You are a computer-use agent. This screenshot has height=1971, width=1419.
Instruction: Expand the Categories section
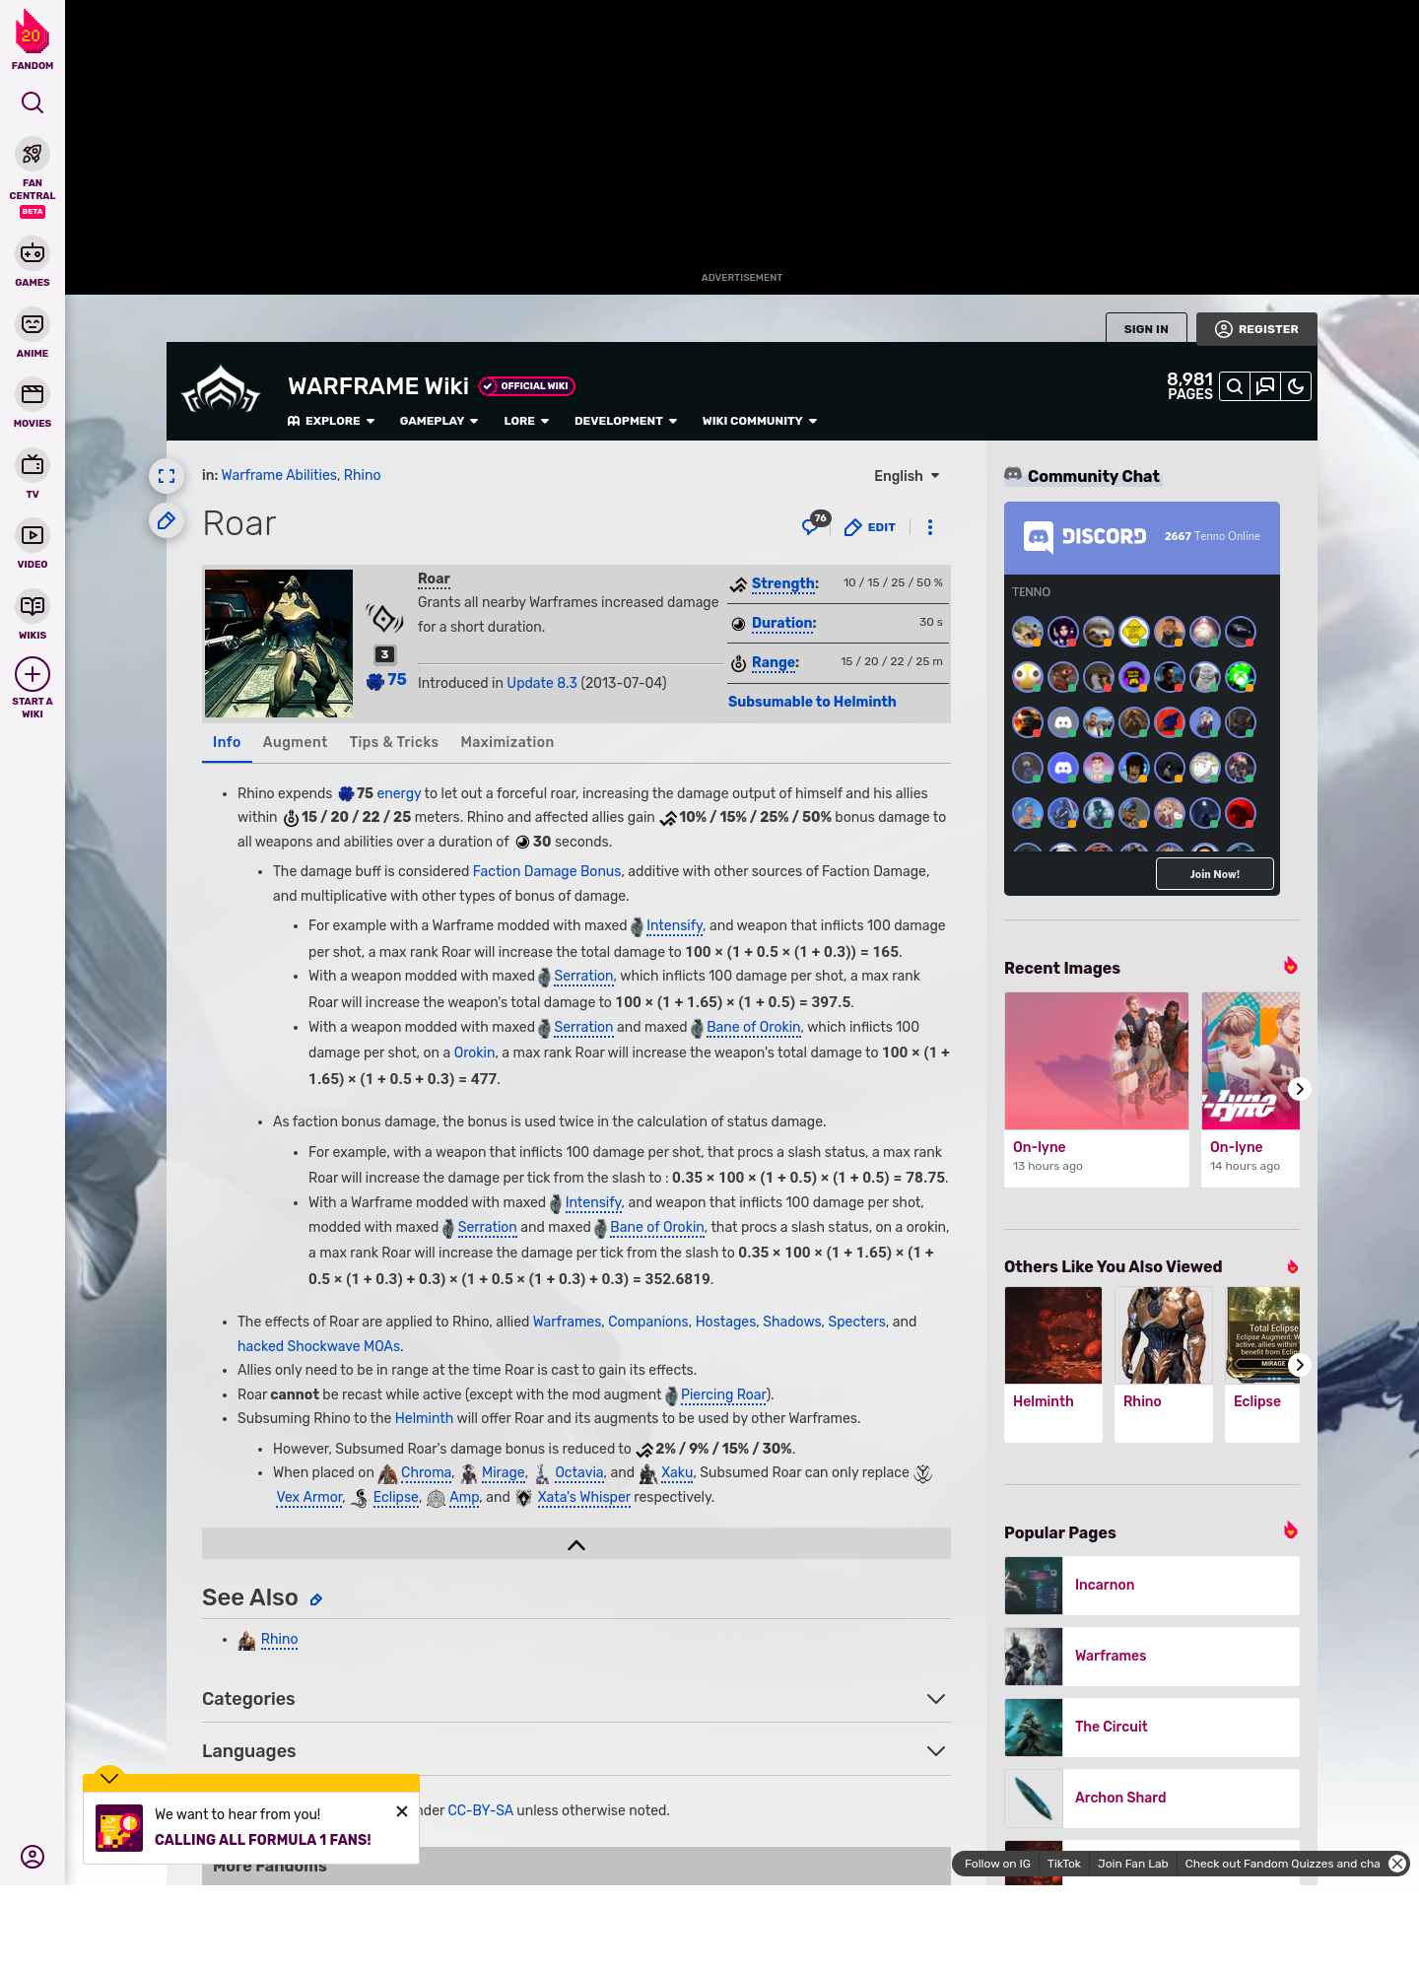(576, 1699)
